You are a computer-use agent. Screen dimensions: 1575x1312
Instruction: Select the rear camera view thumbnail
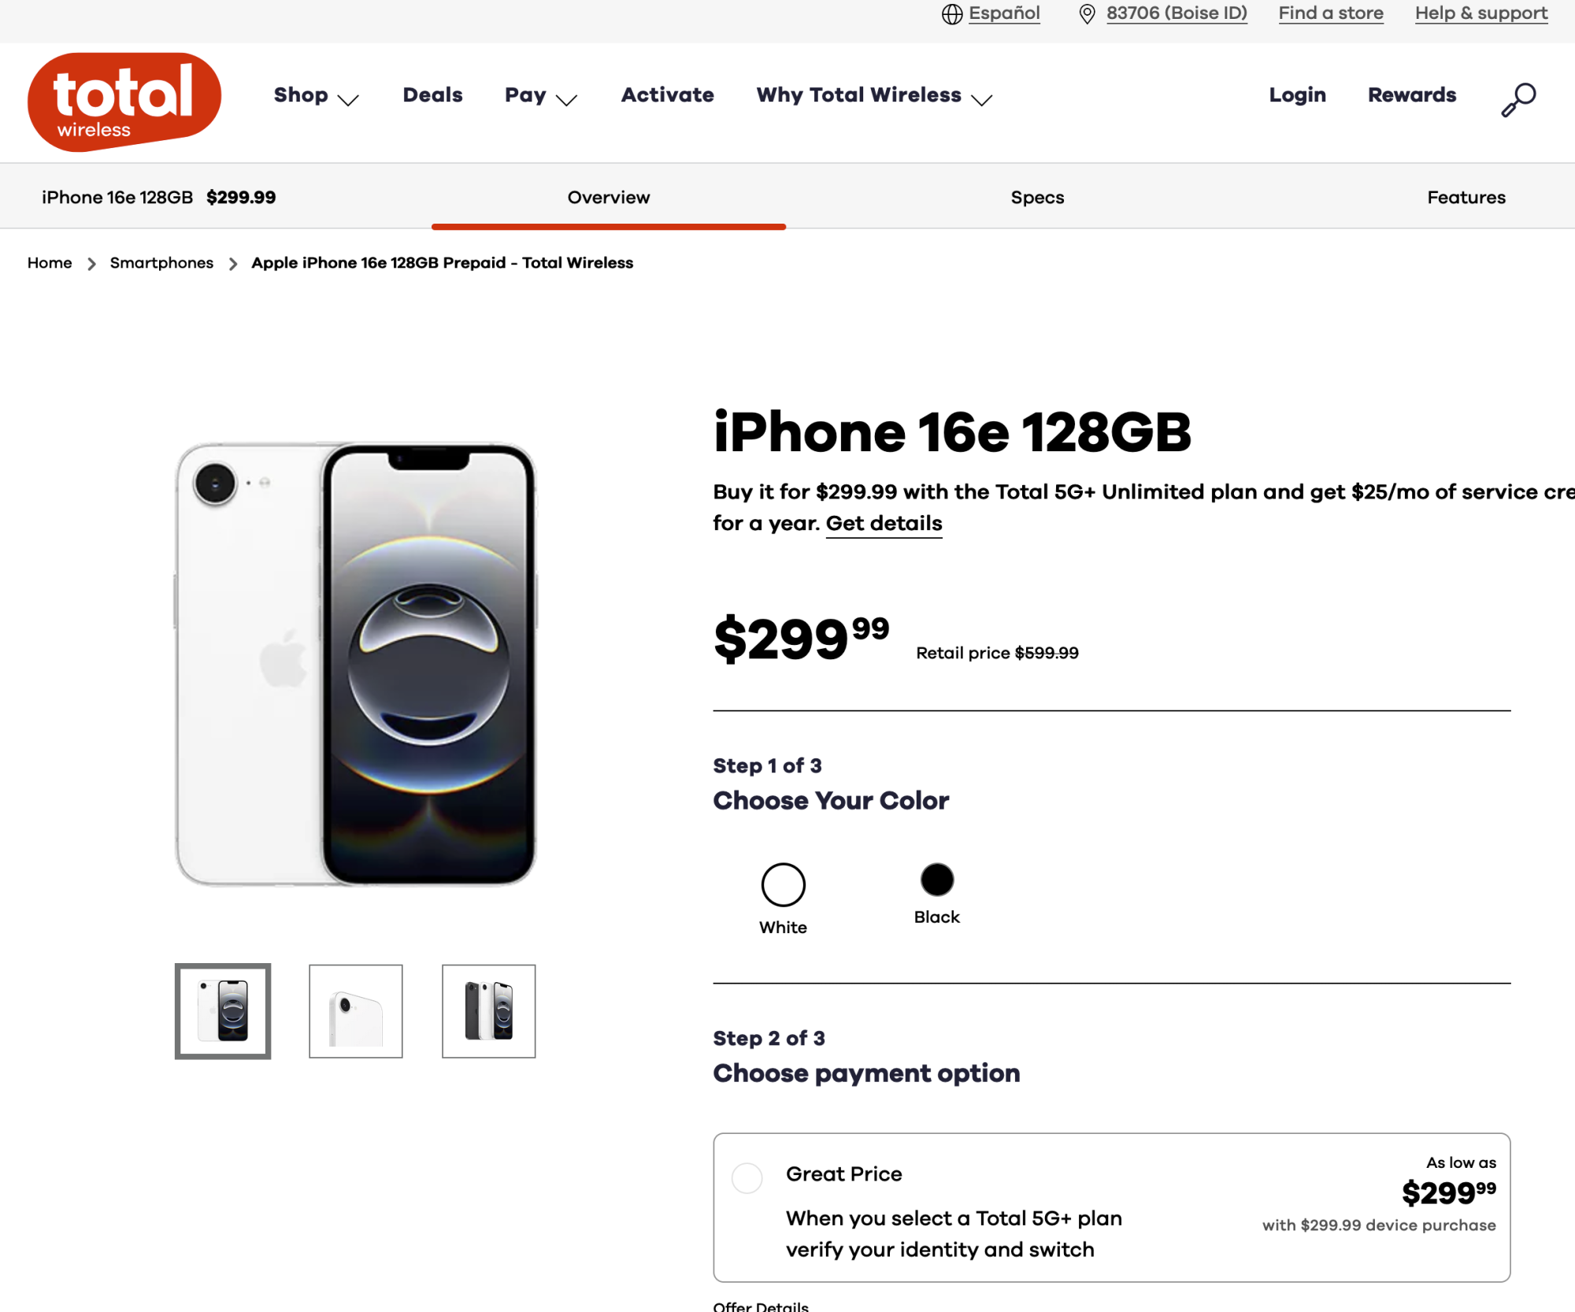click(x=355, y=1011)
